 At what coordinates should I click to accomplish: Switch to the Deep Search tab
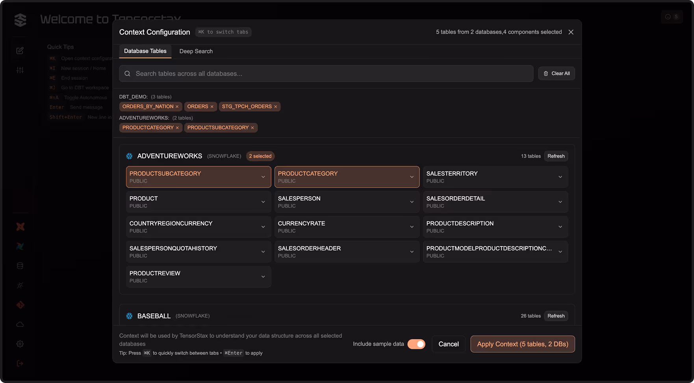pyautogui.click(x=196, y=51)
